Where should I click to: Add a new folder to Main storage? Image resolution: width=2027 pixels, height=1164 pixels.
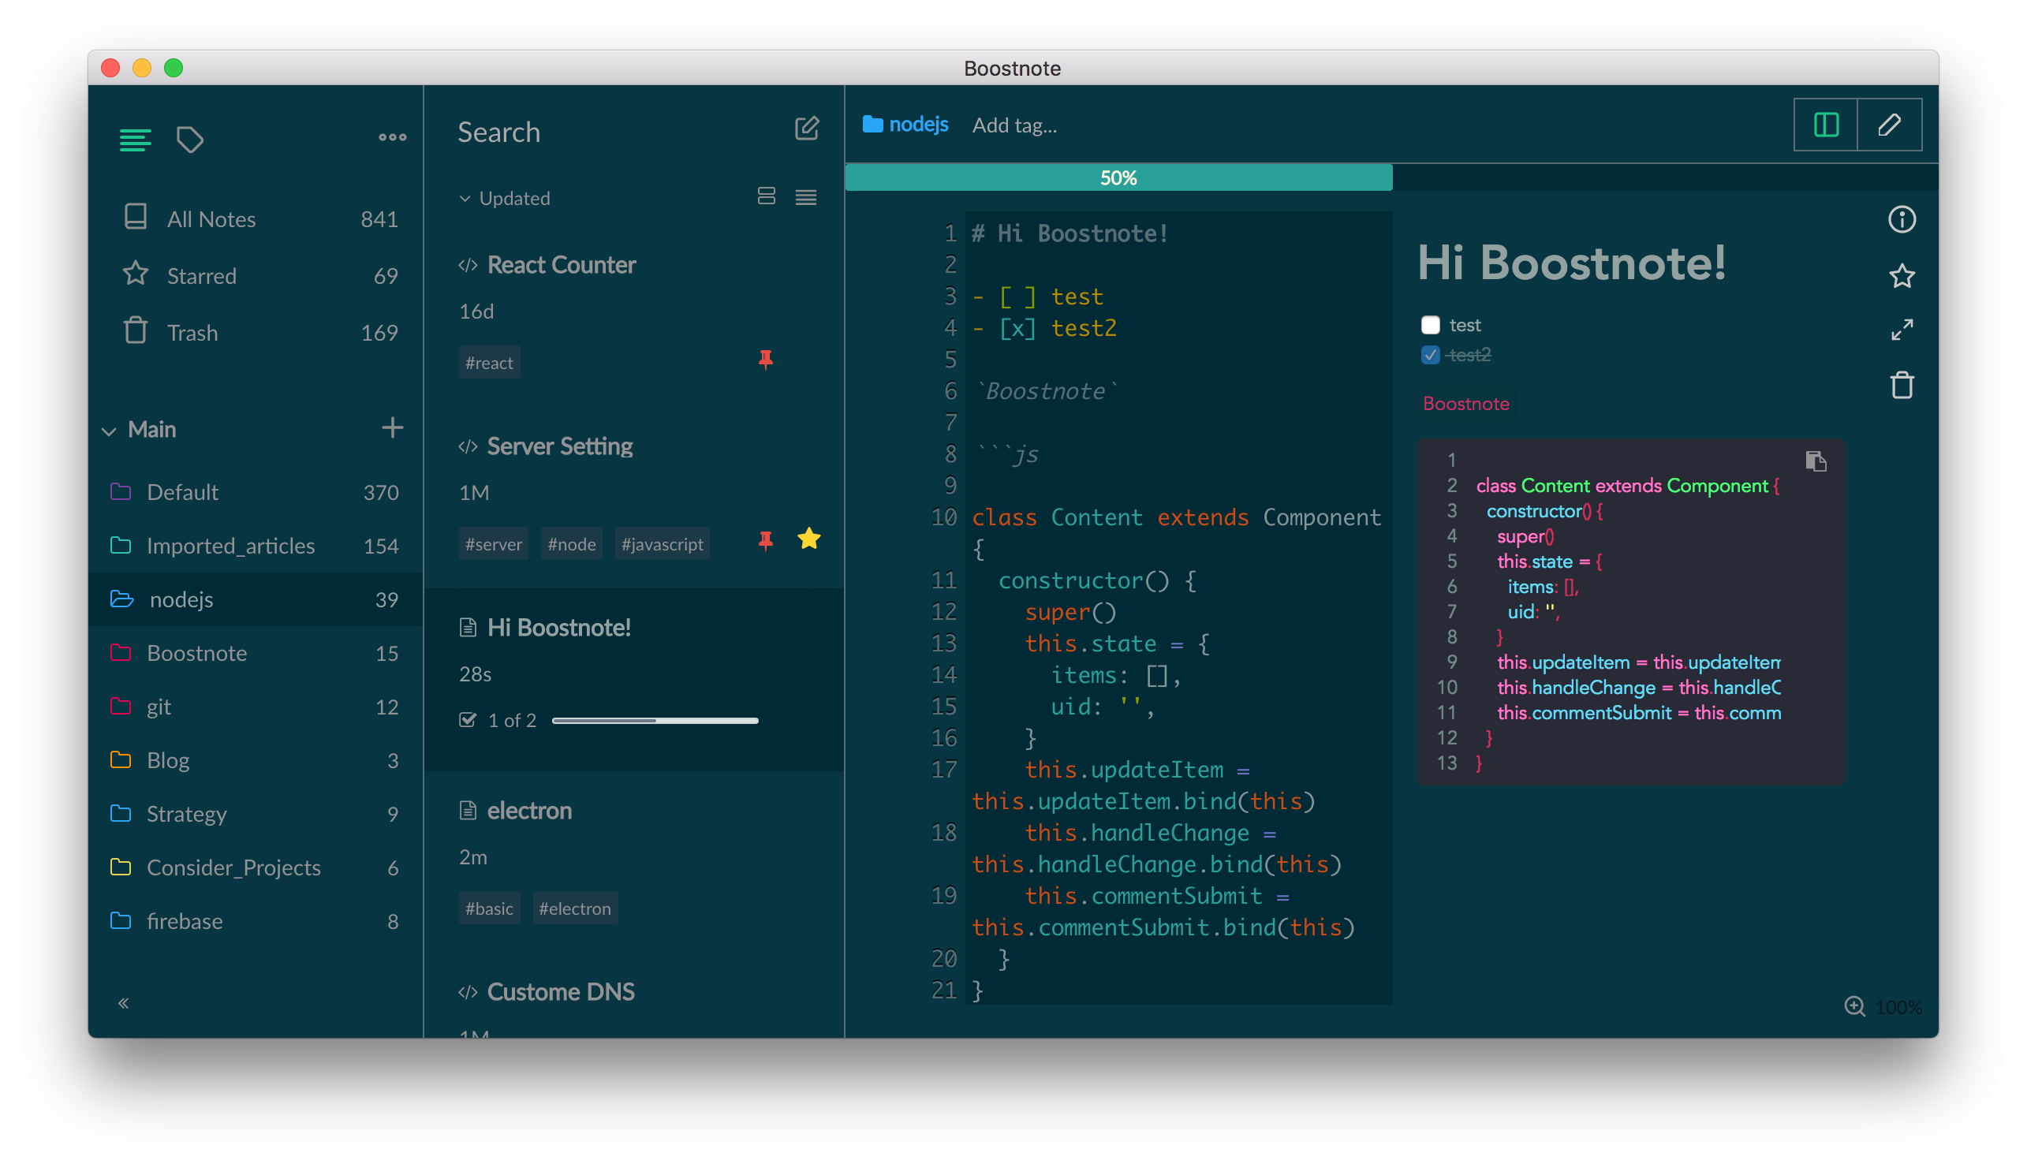pyautogui.click(x=392, y=427)
